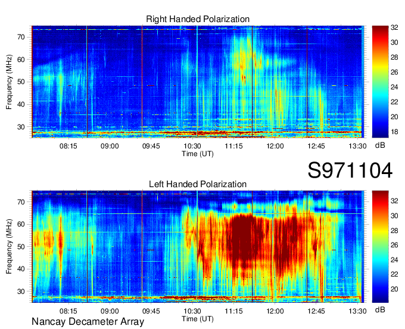The image size is (405, 329).
Task: Click the 60 MHz tick of Left Handed plot
Action: coord(21,224)
